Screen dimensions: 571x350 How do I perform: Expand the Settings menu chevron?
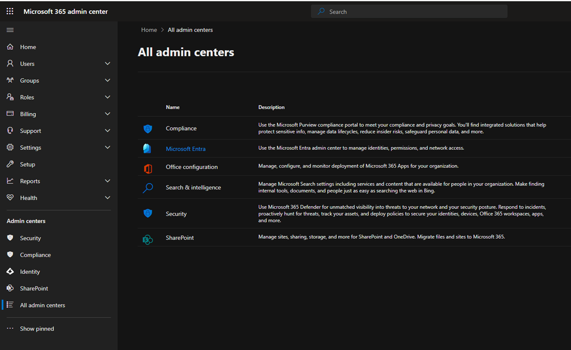pyautogui.click(x=107, y=147)
